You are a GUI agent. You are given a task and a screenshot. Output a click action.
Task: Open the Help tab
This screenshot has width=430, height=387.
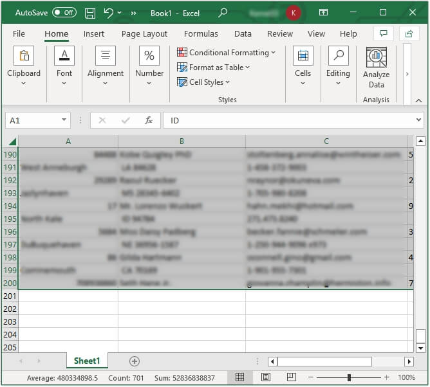click(x=348, y=33)
